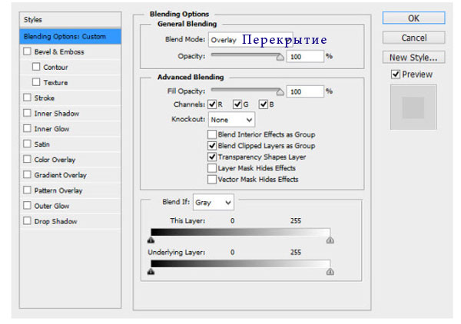The width and height of the screenshot is (461, 324).
Task: Toggle the G channel checkbox
Action: click(x=237, y=104)
